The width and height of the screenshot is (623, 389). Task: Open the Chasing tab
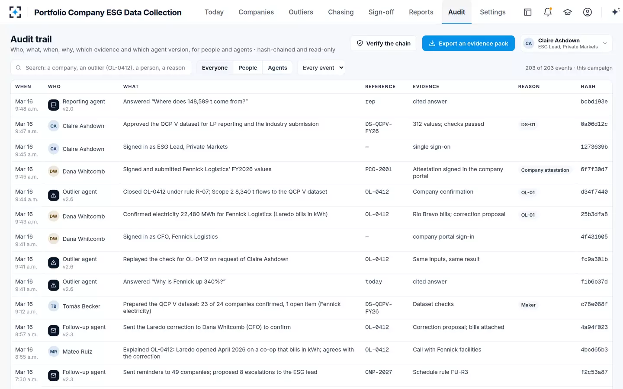(341, 12)
